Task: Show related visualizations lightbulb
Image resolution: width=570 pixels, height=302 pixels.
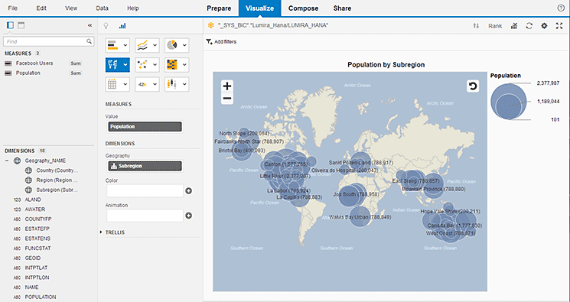Action: [106, 26]
